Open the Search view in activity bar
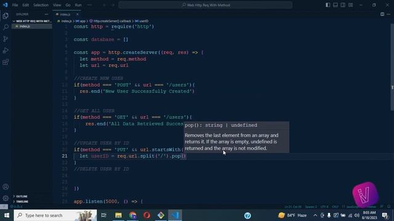 click(6, 27)
